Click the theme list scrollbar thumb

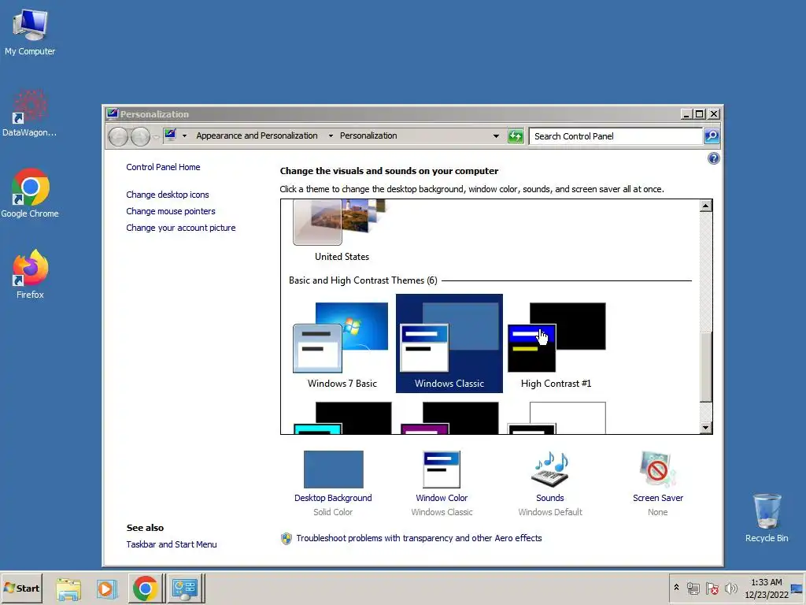(706, 367)
